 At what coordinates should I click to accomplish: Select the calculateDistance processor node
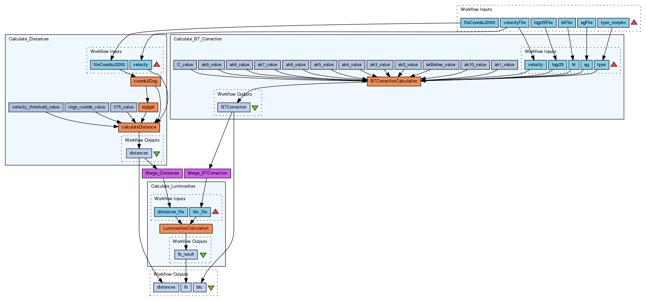click(x=139, y=127)
